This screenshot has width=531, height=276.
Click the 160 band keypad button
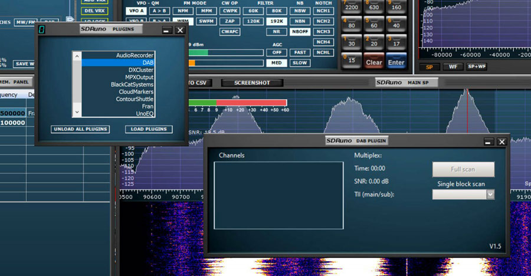[396, 6]
